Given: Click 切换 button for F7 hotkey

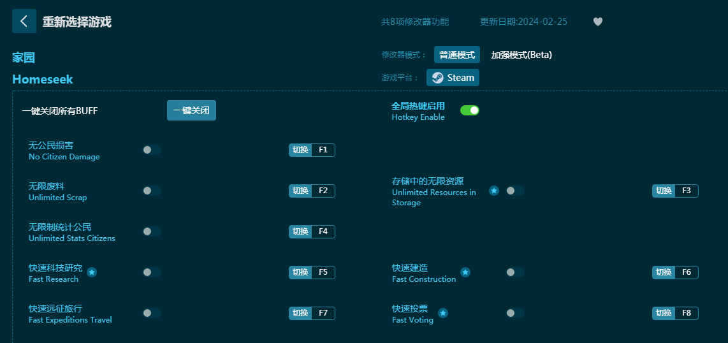Looking at the screenshot, I should pyautogui.click(x=300, y=313).
